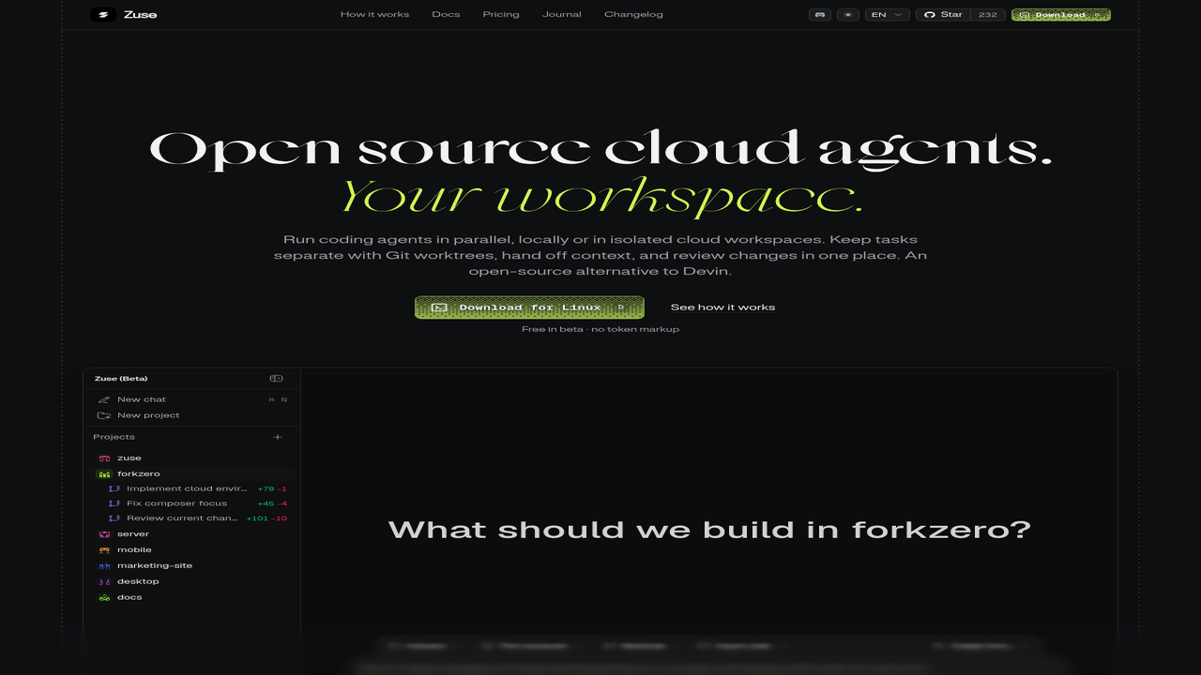Image resolution: width=1201 pixels, height=675 pixels.
Task: Follow the See how it works link
Action: pyautogui.click(x=722, y=307)
